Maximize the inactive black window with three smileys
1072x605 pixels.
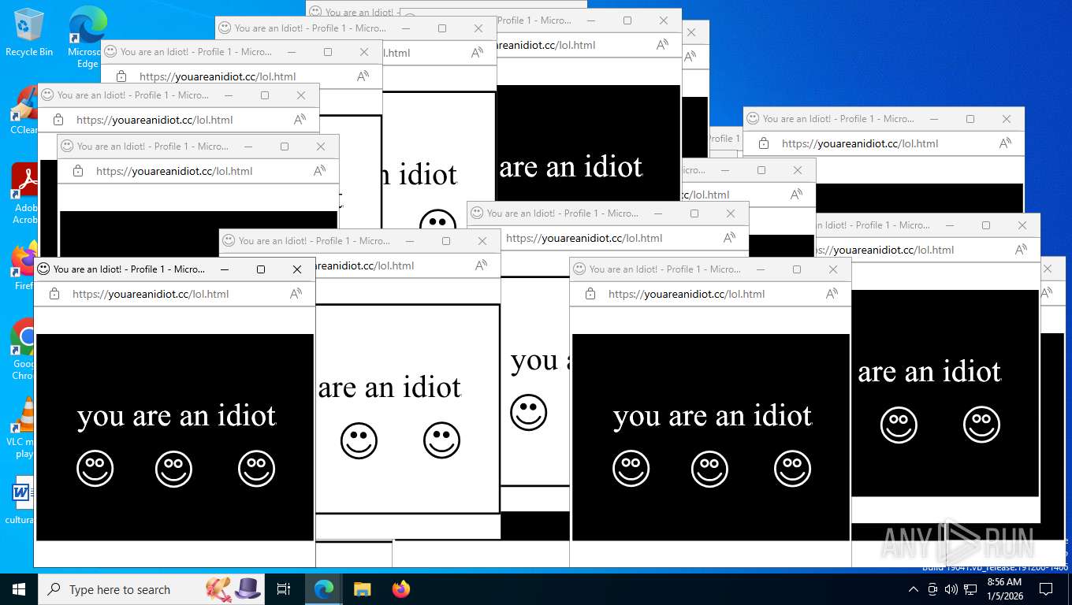tap(797, 269)
